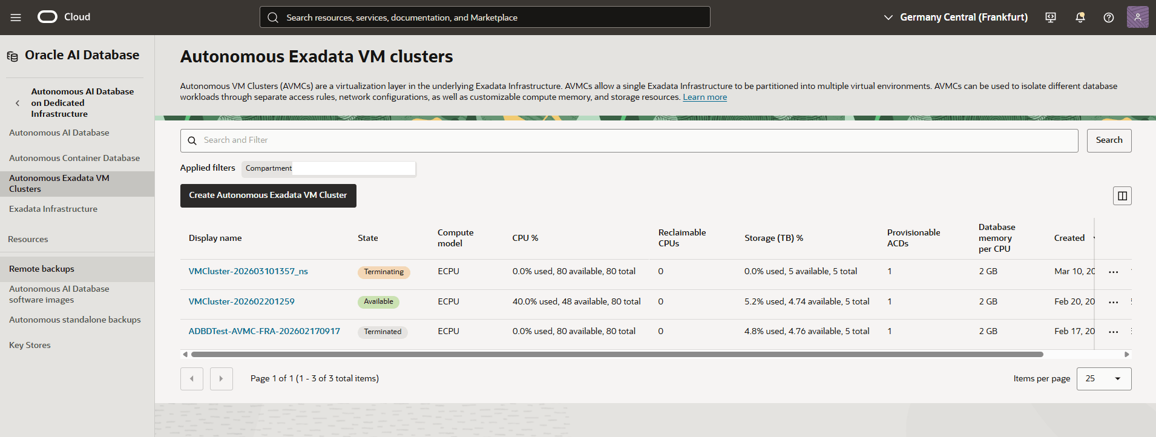Open ADBDTest-AVMC-FRA-202602170917 link
Viewport: 1156px width, 437px height.
click(264, 331)
